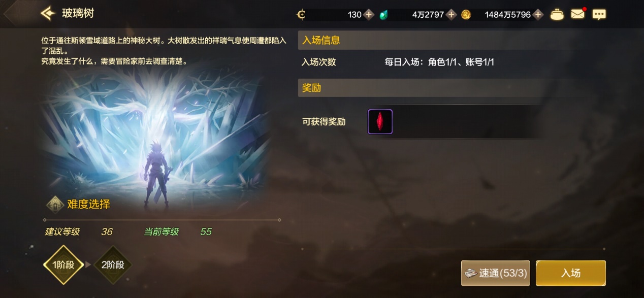
Task: Tap the 难度选择 difficulty badge icon
Action: coord(55,205)
